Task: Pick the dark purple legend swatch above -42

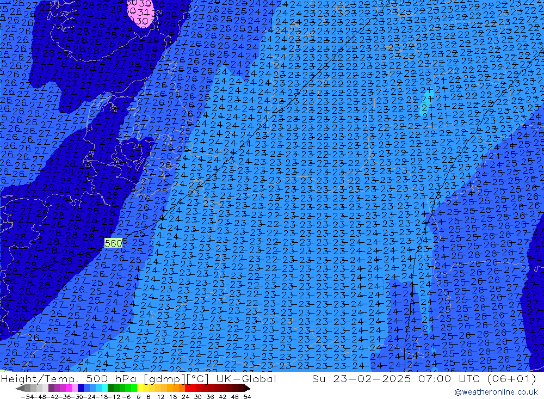Action: click(x=51, y=388)
